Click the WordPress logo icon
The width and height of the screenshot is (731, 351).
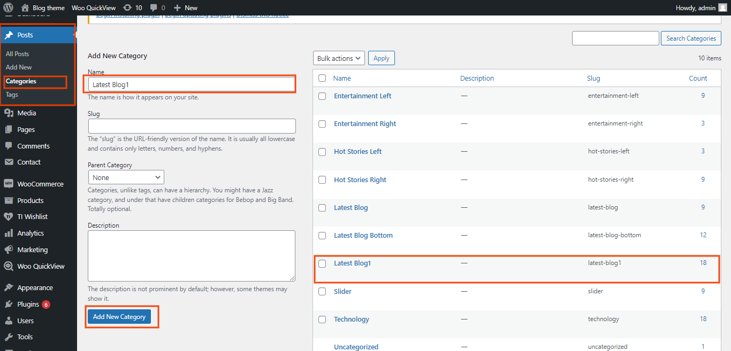[8, 7]
